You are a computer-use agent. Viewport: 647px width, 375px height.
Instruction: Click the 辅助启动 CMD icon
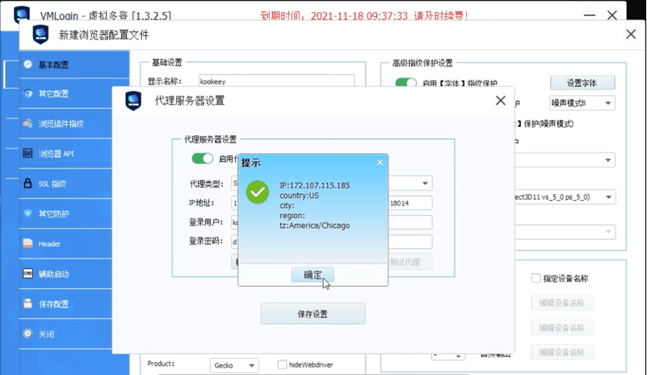tap(28, 273)
